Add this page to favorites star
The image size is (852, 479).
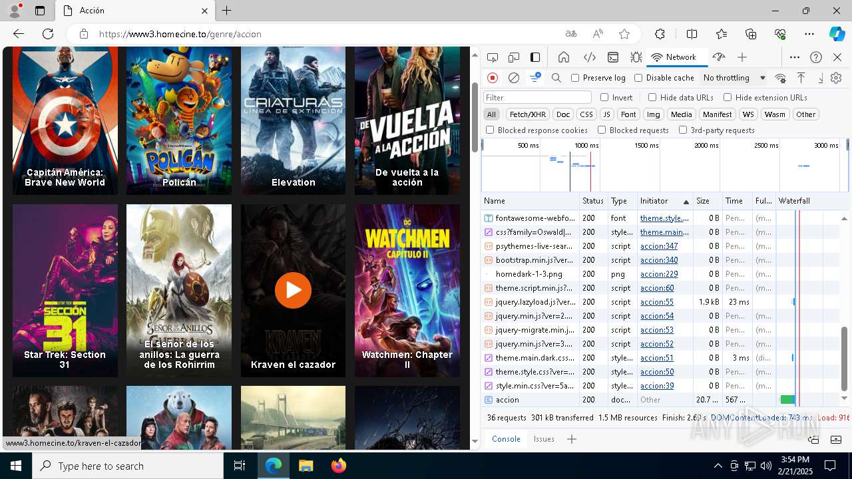624,34
